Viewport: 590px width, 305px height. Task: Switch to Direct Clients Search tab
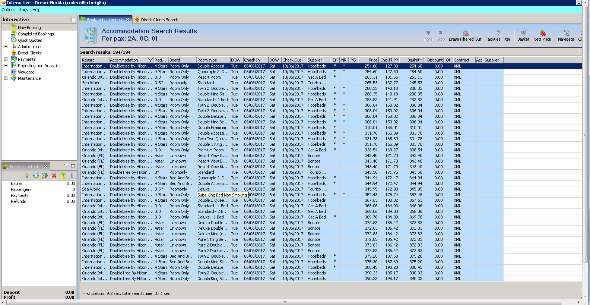(x=159, y=20)
